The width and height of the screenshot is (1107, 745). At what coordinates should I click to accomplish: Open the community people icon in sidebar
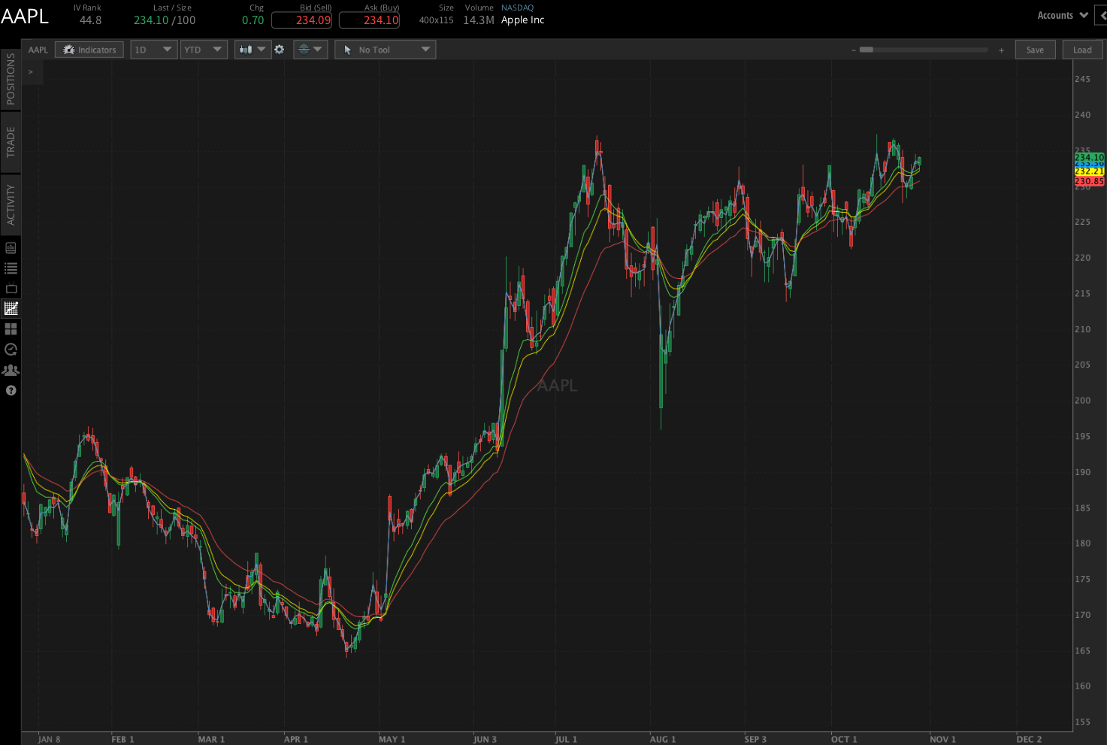click(11, 369)
